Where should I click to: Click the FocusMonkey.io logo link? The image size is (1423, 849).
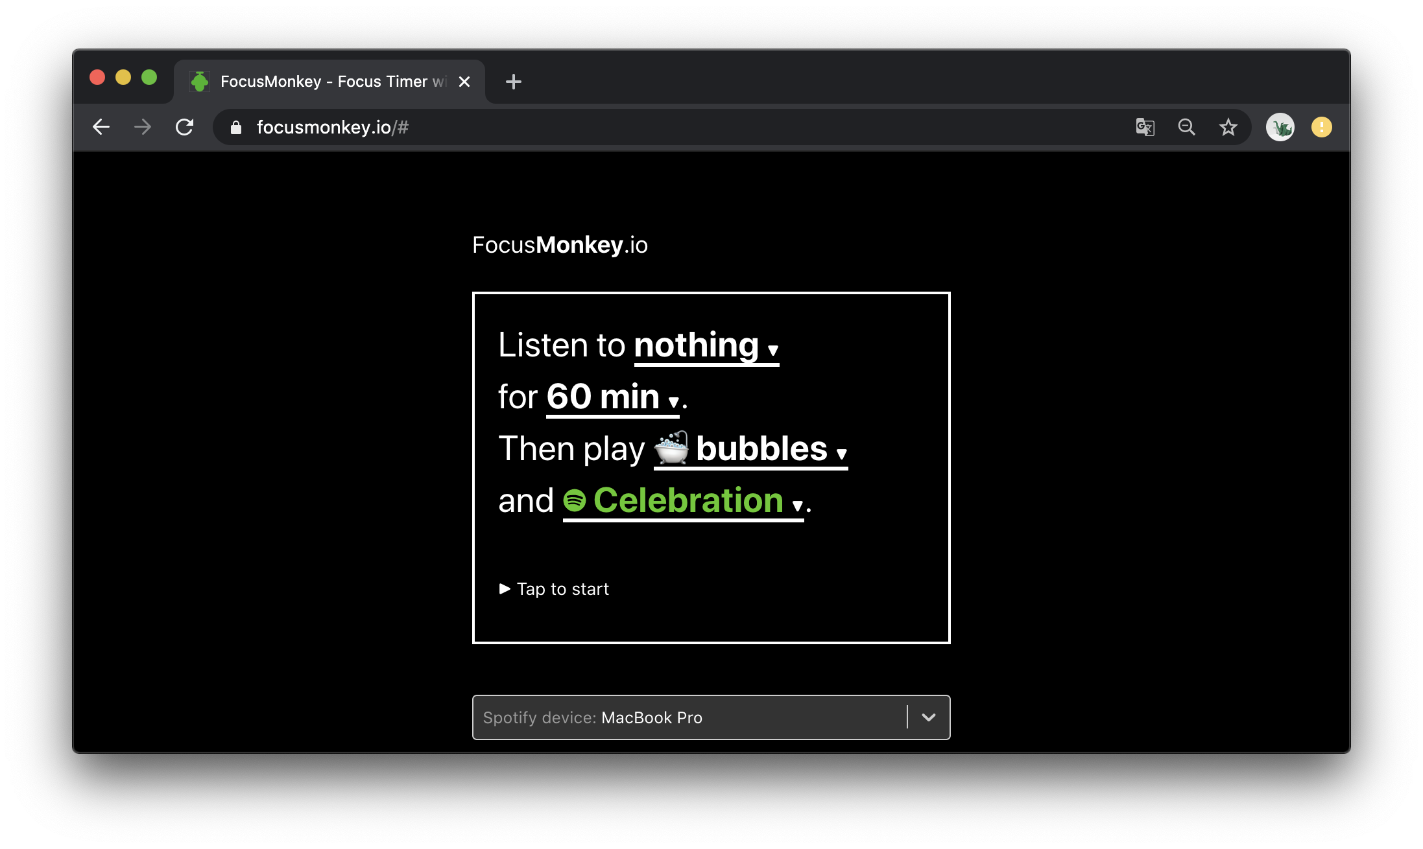[560, 245]
